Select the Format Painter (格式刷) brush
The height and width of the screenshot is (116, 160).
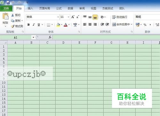click(x=12, y=26)
